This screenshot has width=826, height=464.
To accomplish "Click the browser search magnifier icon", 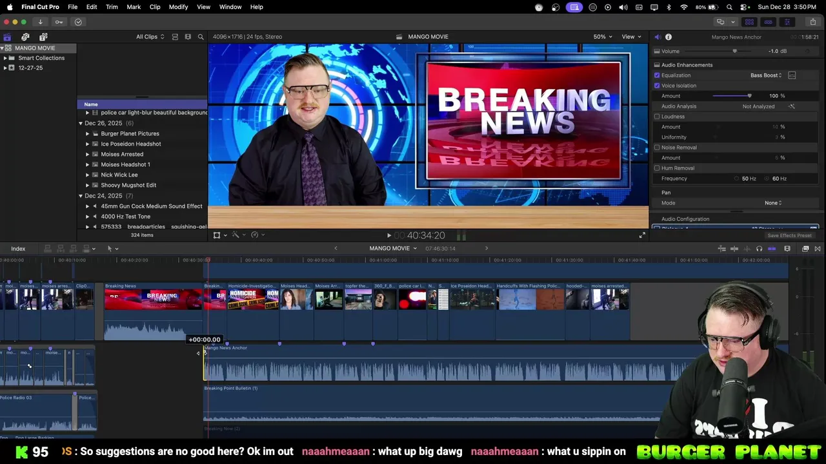I will (201, 37).
